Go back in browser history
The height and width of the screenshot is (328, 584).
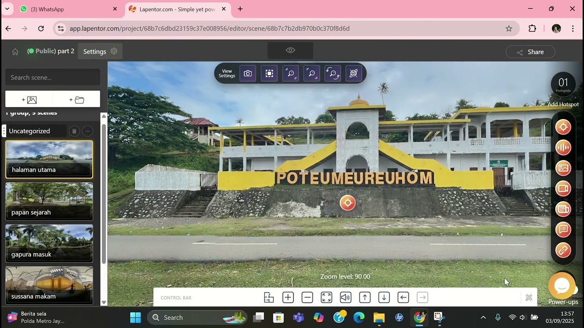pos(8,28)
